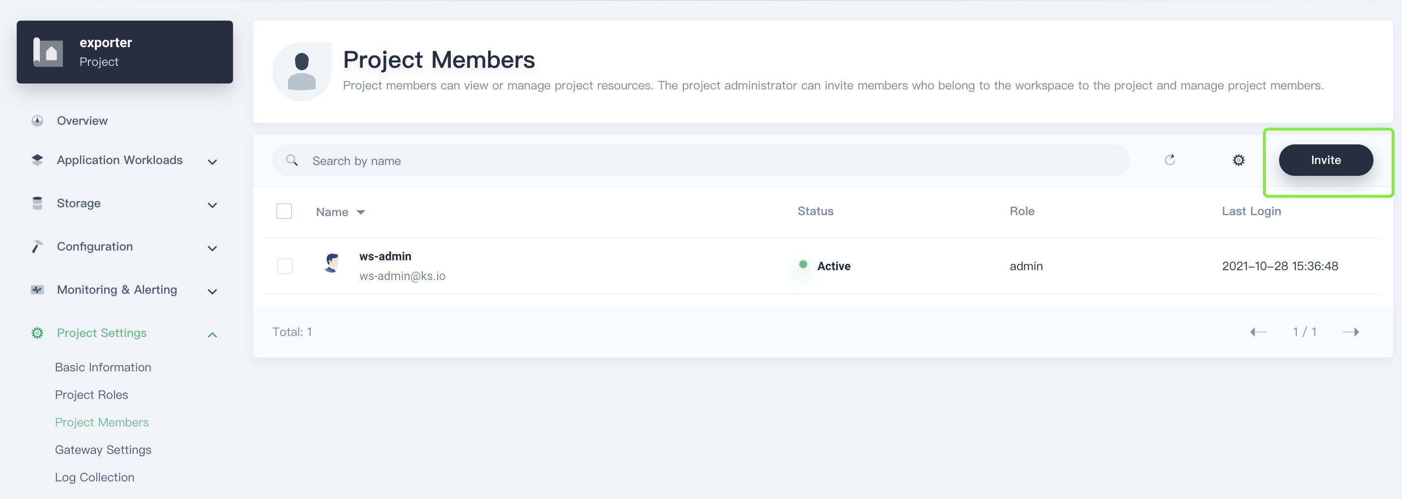Click the Project Settings gear icon
The height and width of the screenshot is (499, 1402).
pyautogui.click(x=37, y=333)
